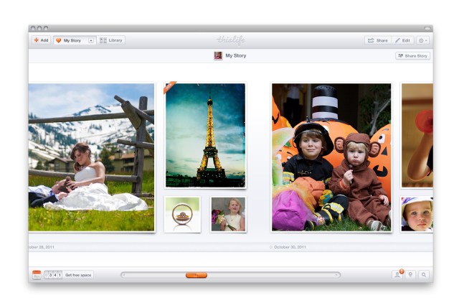Image resolution: width=459 pixels, height=306 pixels.
Task: Open the people icon with notification badge
Action: [x=397, y=274]
